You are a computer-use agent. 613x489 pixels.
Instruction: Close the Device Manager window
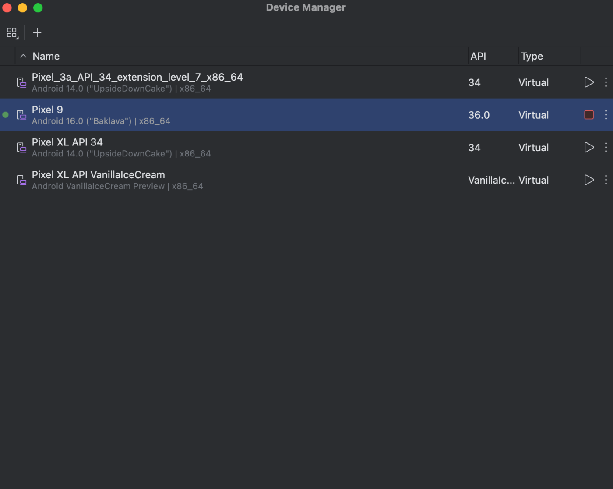7,7
